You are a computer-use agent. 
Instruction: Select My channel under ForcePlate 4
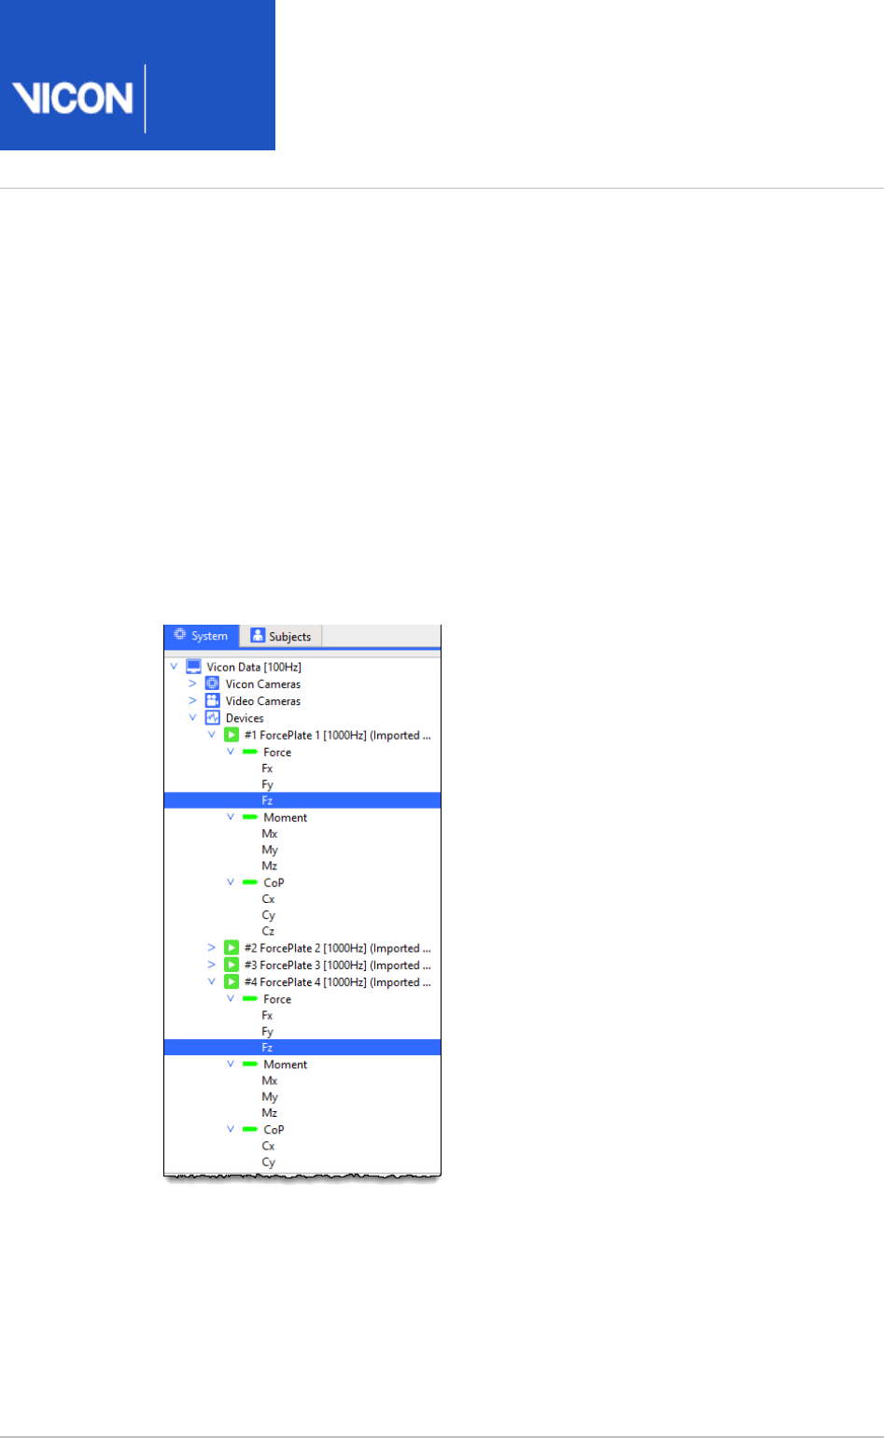pos(270,1096)
